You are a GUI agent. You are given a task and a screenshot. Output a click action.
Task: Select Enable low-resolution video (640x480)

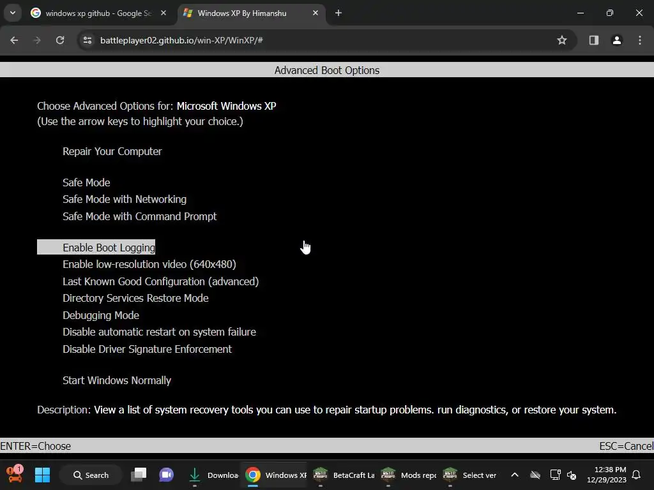pyautogui.click(x=149, y=264)
